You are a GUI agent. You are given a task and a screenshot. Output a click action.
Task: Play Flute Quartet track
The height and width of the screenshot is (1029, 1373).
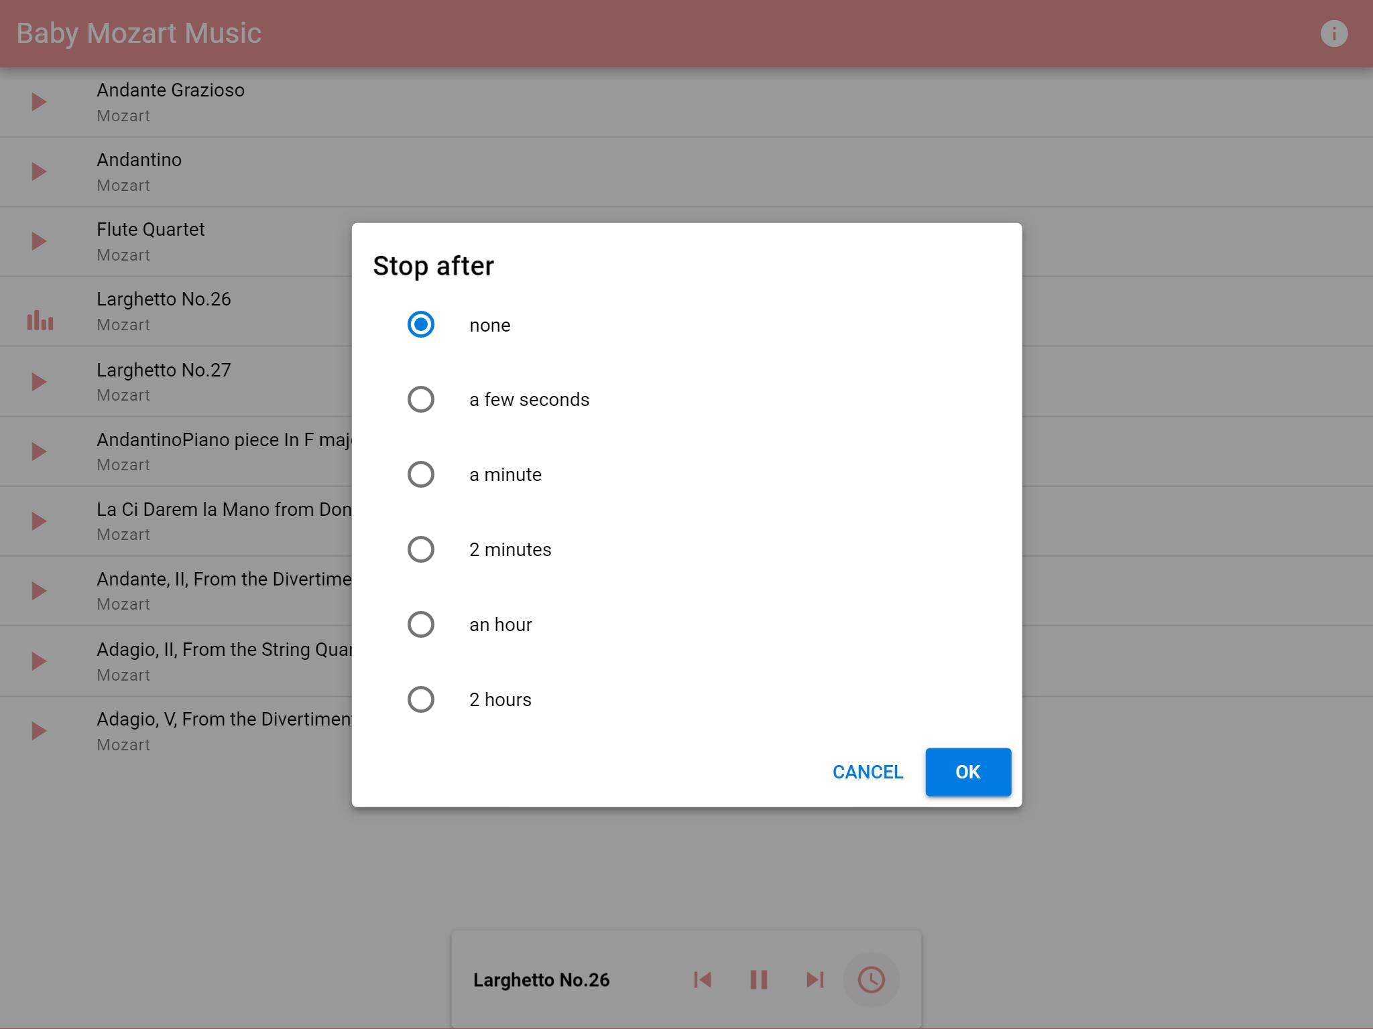[x=39, y=241]
